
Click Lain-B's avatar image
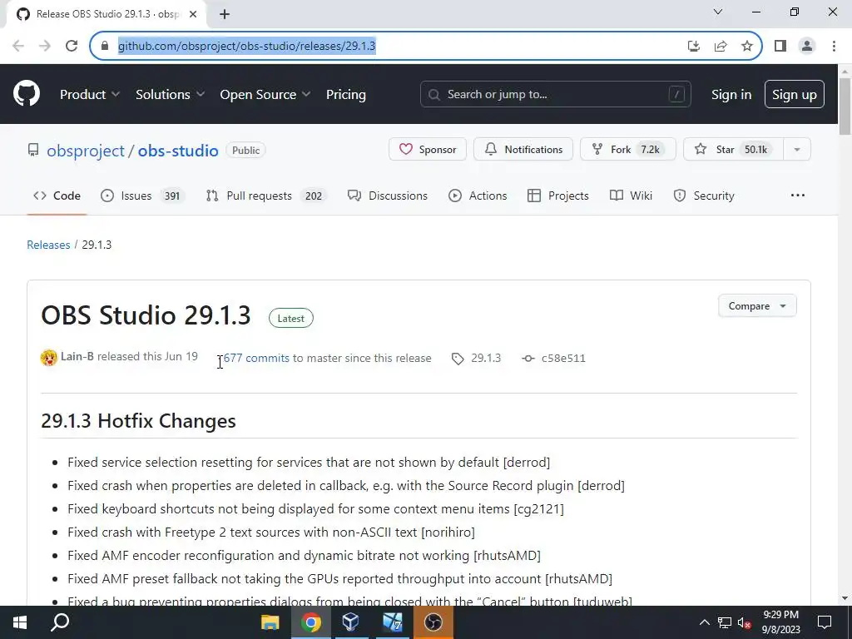pyautogui.click(x=49, y=358)
